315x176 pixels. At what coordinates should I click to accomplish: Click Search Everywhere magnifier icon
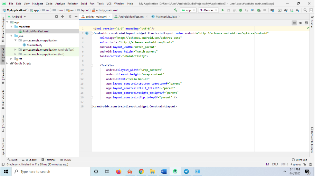click(x=305, y=10)
